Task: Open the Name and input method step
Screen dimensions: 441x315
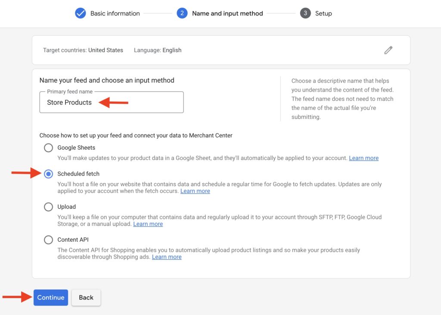Action: (x=227, y=13)
